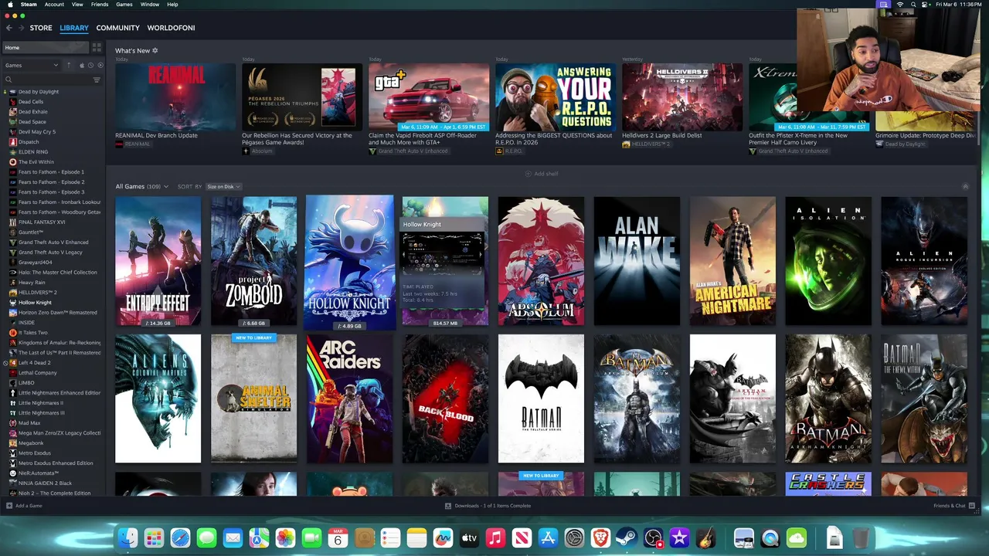989x556 pixels.
Task: Open the STORE tab
Action: click(41, 28)
